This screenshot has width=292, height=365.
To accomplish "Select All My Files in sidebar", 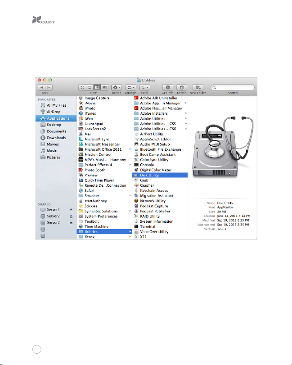I will click(56, 105).
